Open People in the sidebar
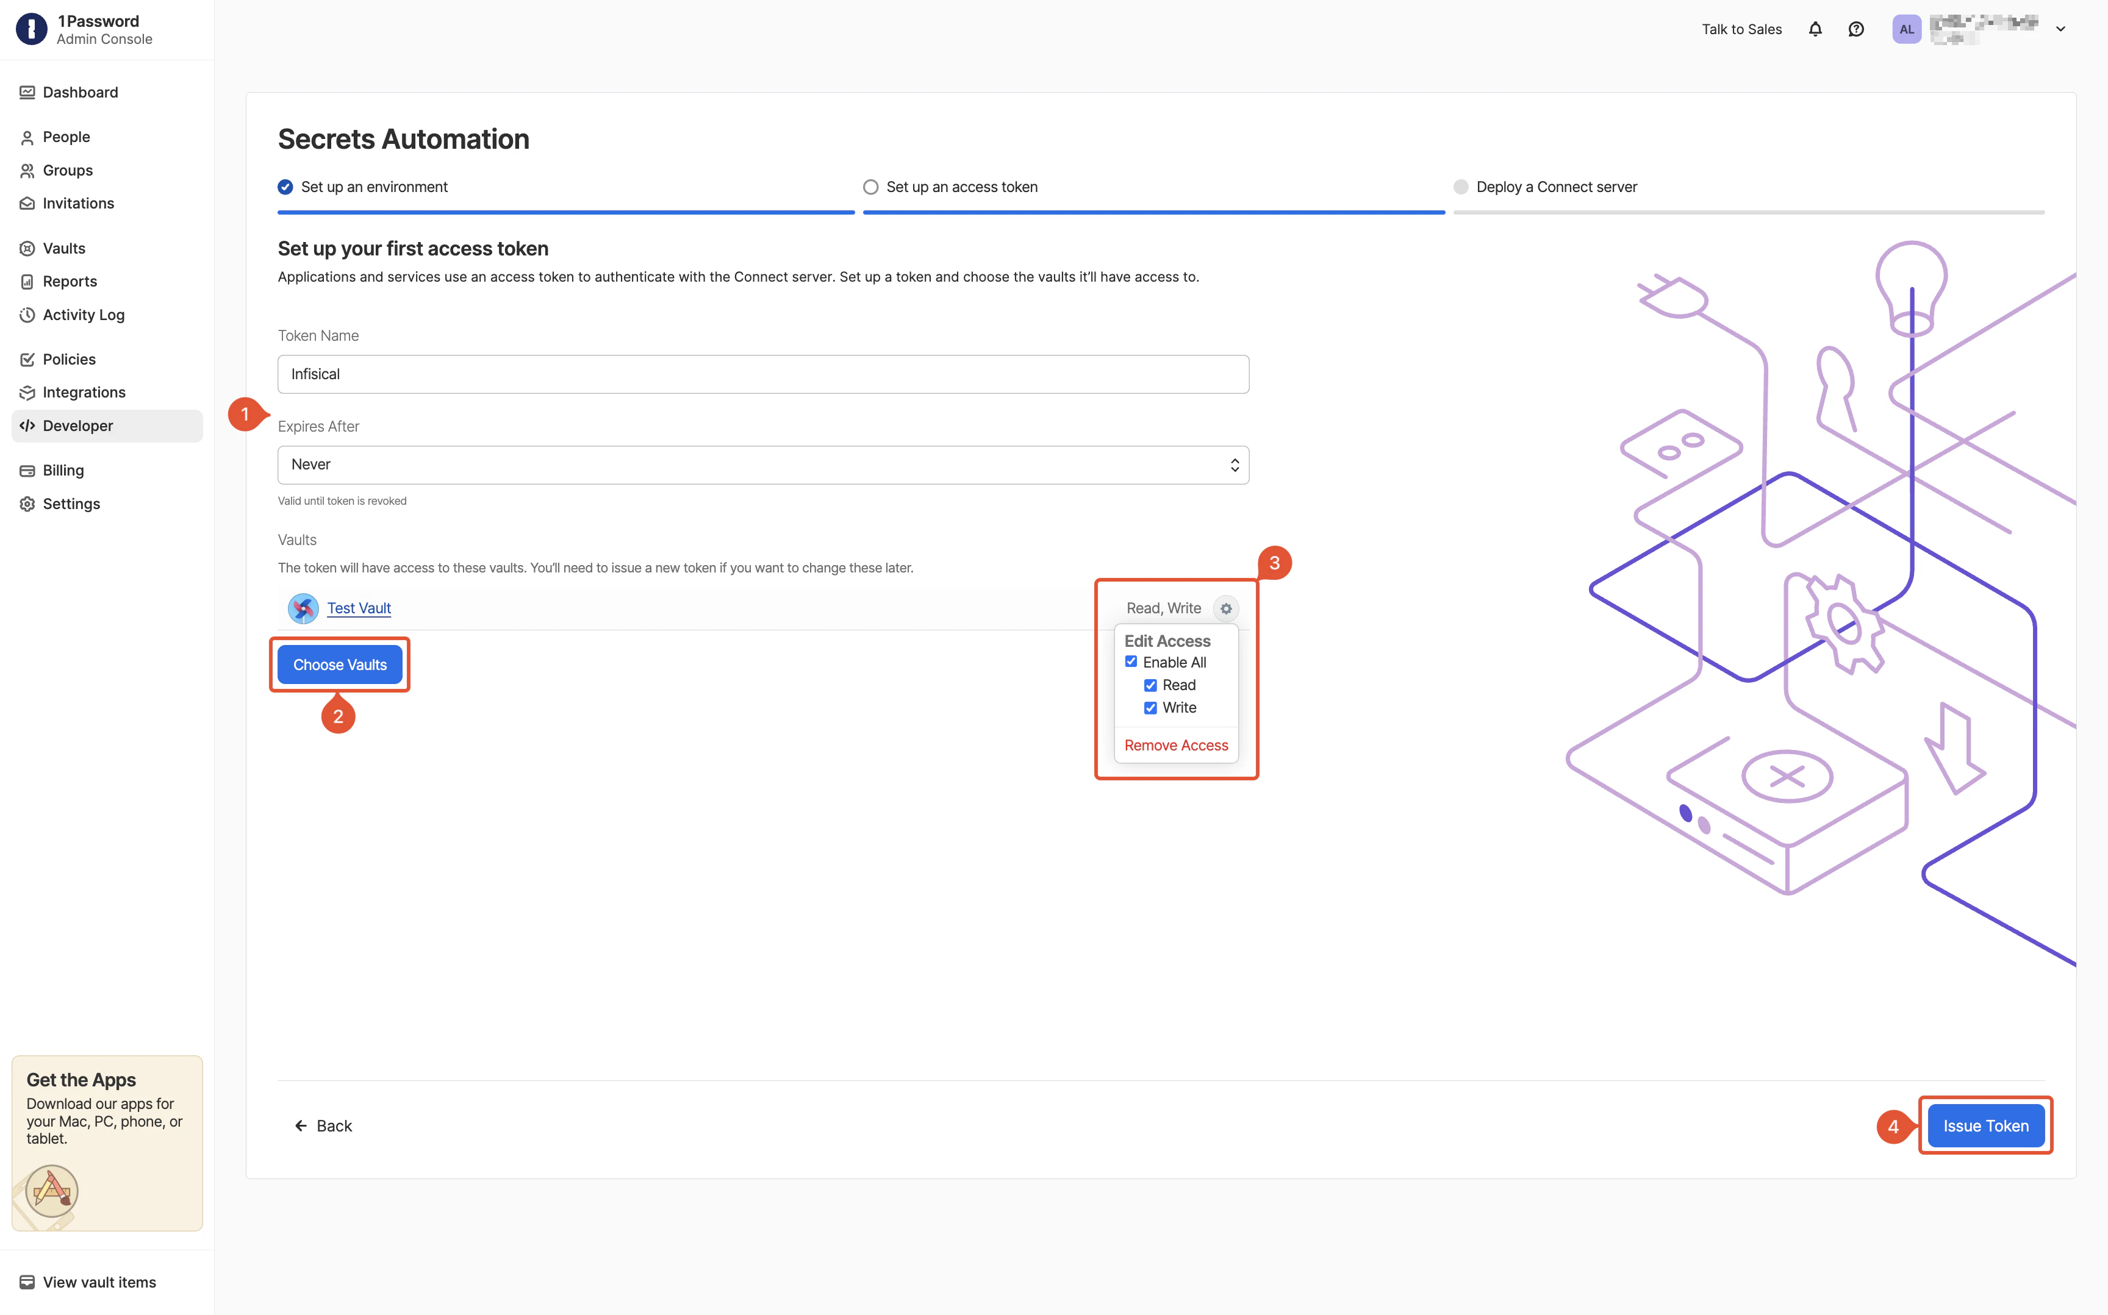 tap(107, 137)
